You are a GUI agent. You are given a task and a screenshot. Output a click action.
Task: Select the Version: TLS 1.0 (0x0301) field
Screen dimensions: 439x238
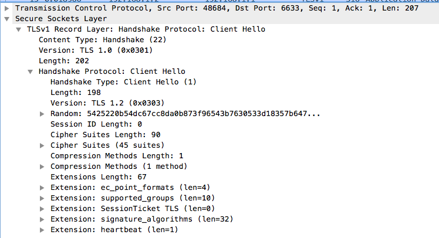pyautogui.click(x=89, y=50)
